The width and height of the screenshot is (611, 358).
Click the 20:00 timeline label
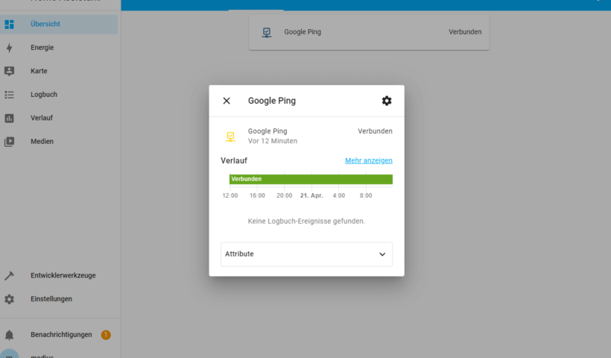pos(284,195)
